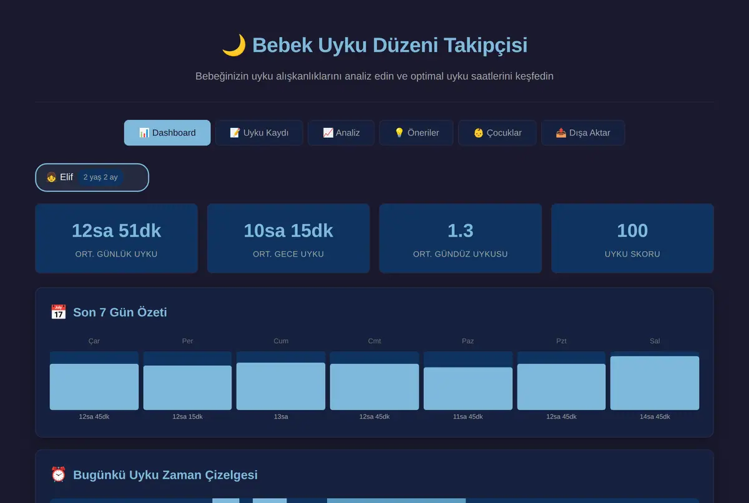Screen dimensions: 749x503
Task: Click the calendar icon beside Son 7 Gün Özeti
Action: click(x=58, y=312)
